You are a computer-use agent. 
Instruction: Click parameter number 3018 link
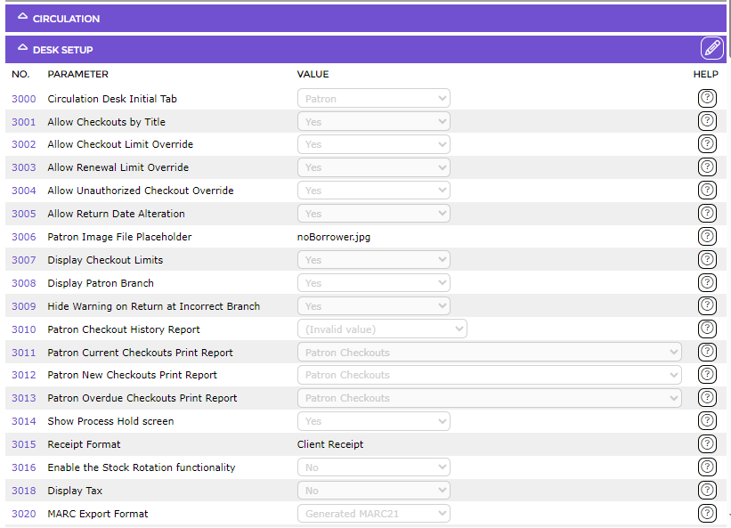pyautogui.click(x=24, y=491)
